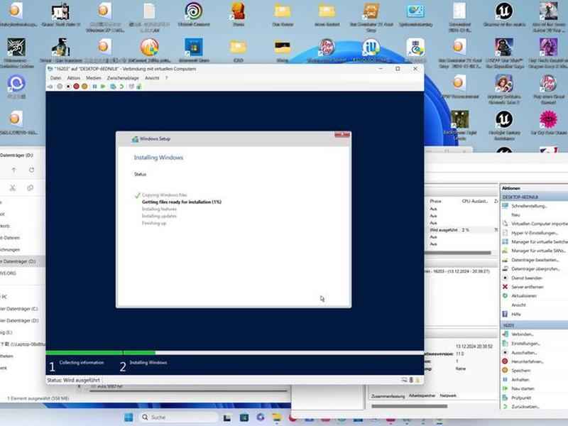
Task: Click Aktualisieren in Aktionen pane
Action: point(523,296)
